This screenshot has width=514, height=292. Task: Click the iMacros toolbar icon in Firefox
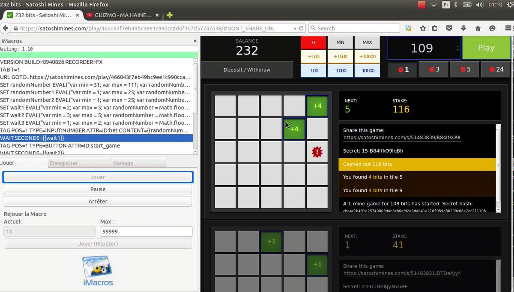click(x=409, y=28)
